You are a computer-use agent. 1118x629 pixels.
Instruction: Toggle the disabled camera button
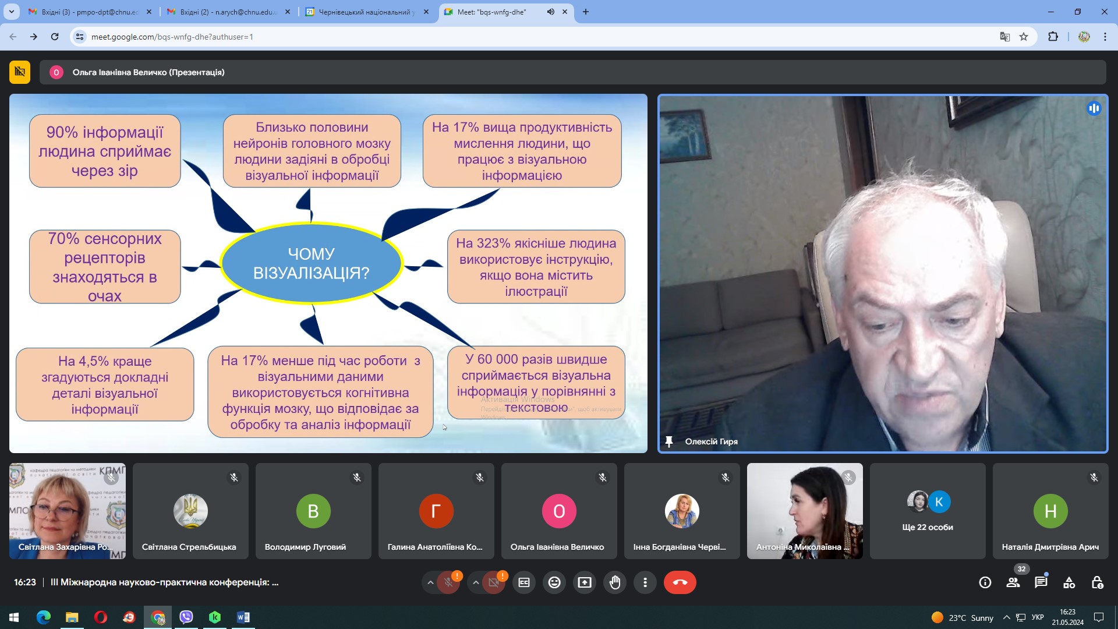pos(494,582)
